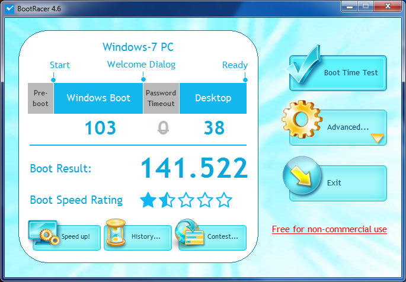Click the Welcome Dialog timeline marker
Screen dimensions: 406x282
tap(143, 79)
